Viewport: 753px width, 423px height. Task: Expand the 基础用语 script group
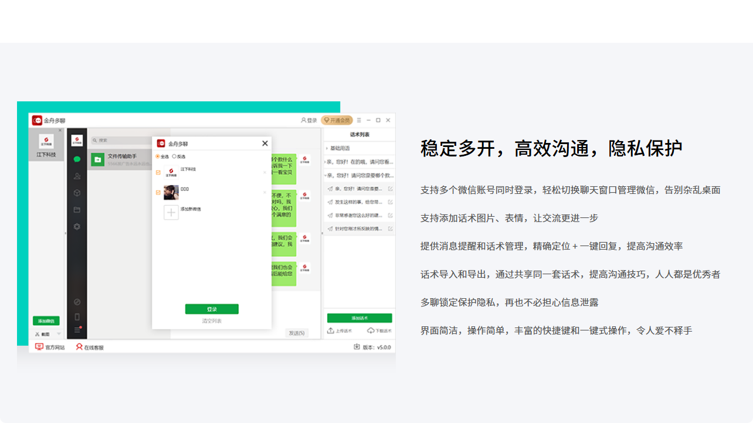click(327, 148)
